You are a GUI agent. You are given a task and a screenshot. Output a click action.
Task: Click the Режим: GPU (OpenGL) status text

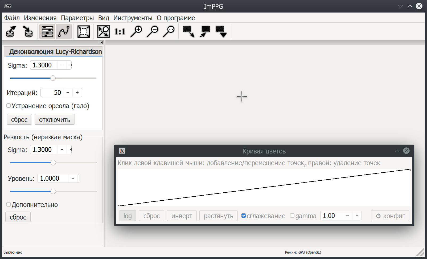(x=303, y=252)
